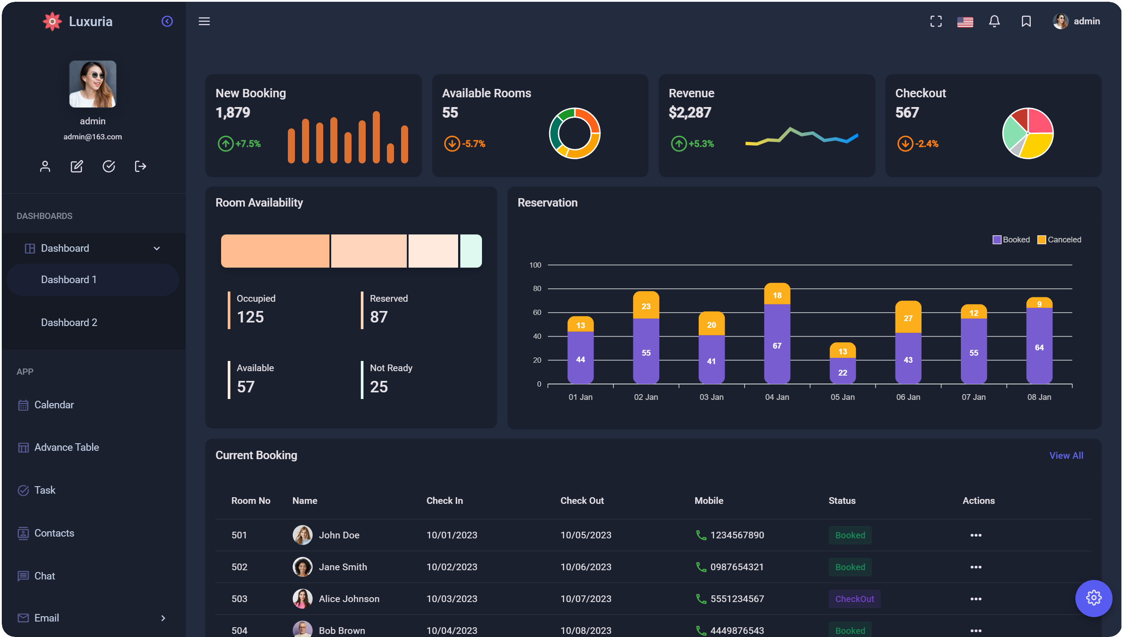Collapse the Dashboard menu chevron

[157, 248]
